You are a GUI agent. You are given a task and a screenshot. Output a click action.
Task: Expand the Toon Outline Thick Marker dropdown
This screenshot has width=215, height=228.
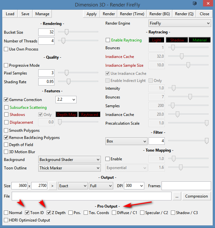click(x=69, y=168)
